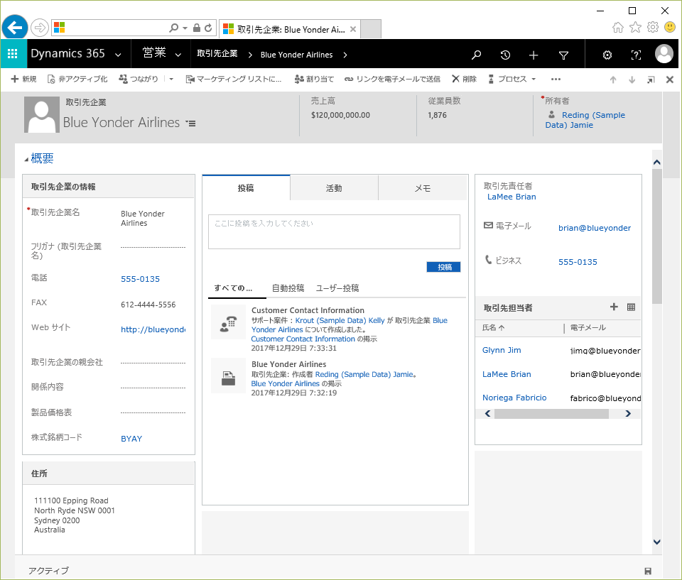Switch to 投稿 tab
The height and width of the screenshot is (580, 682).
(246, 188)
